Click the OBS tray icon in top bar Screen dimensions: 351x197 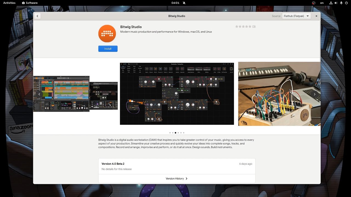click(314, 3)
